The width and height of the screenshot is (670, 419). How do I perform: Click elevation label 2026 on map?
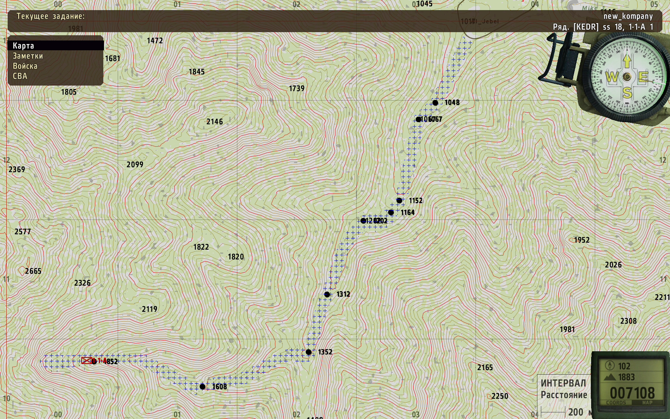pyautogui.click(x=613, y=265)
